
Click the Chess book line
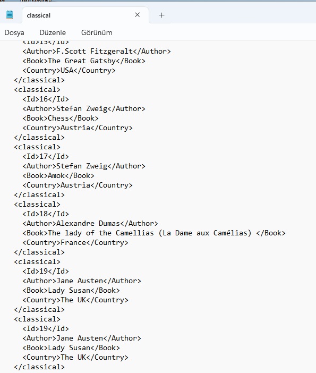click(x=61, y=118)
